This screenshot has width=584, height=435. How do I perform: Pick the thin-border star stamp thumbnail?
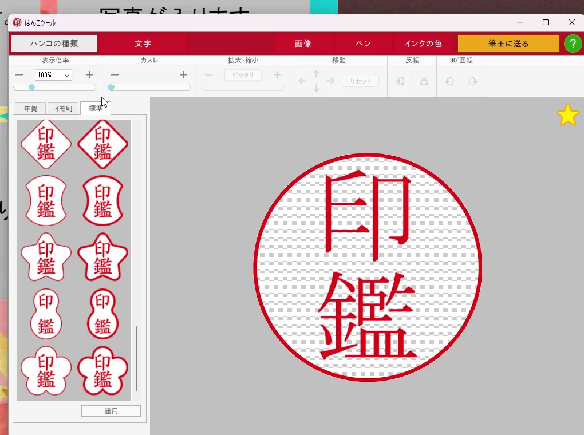click(46, 257)
